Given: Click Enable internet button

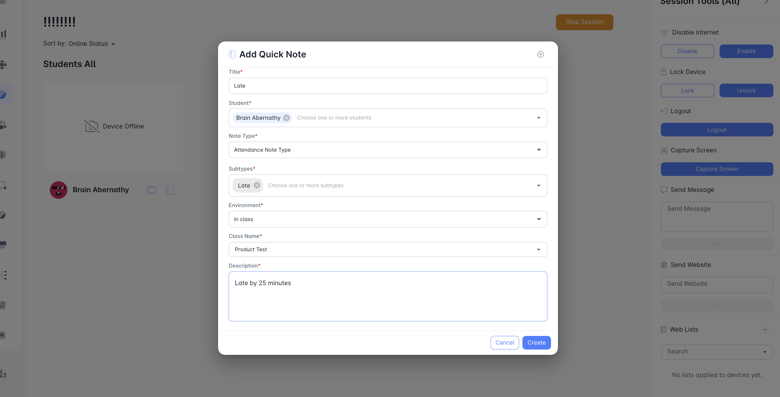Looking at the screenshot, I should click(746, 51).
